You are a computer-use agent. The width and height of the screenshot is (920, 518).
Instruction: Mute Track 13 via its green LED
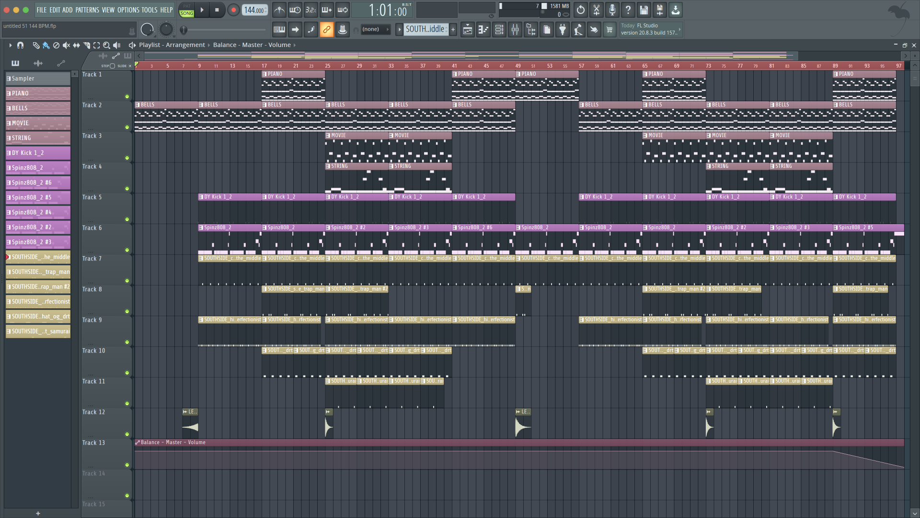click(127, 465)
